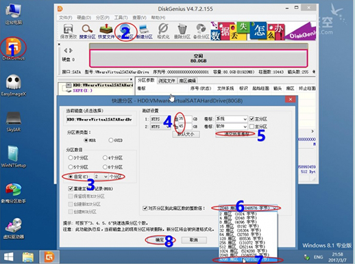Click the 80.0GB free space disk bar
The image size is (355, 264).
(x=198, y=58)
